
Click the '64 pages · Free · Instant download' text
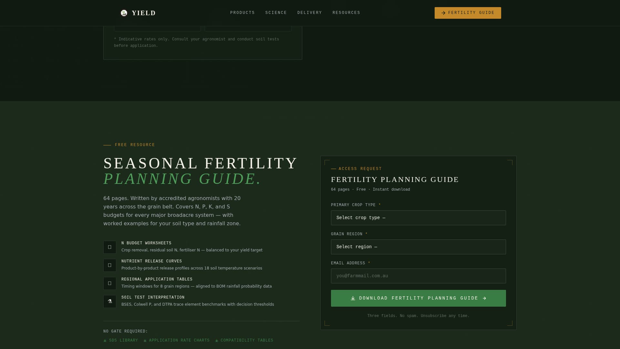[370, 189]
